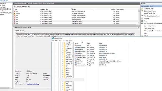Expand the DCLocator registry key
The width and height of the screenshot is (162, 91).
(x=63, y=52)
